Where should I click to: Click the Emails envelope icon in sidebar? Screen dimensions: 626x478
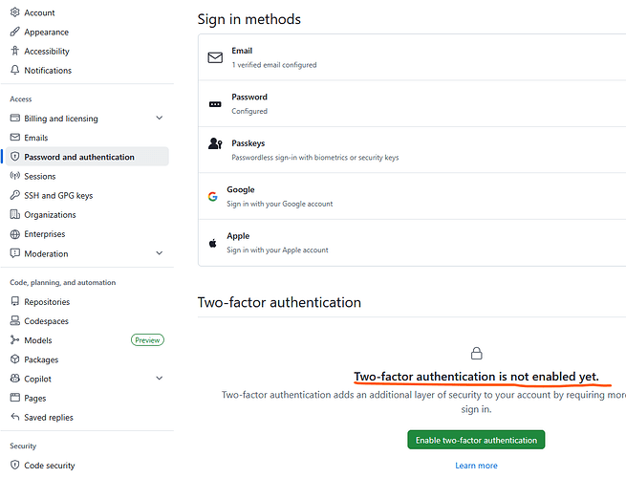click(14, 138)
